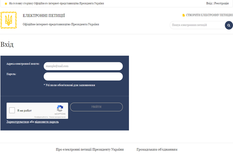Open the Реєстрація link
Screen dimensions: 233x154
coord(221,3)
